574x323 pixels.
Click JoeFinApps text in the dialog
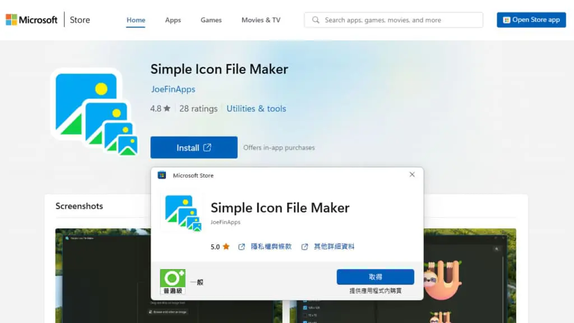coord(225,222)
